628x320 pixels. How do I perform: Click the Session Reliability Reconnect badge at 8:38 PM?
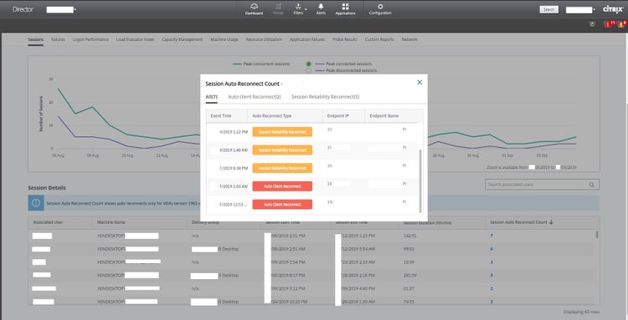point(282,168)
